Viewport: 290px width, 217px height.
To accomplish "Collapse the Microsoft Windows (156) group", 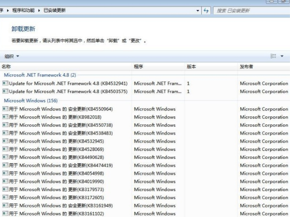I will (31, 100).
